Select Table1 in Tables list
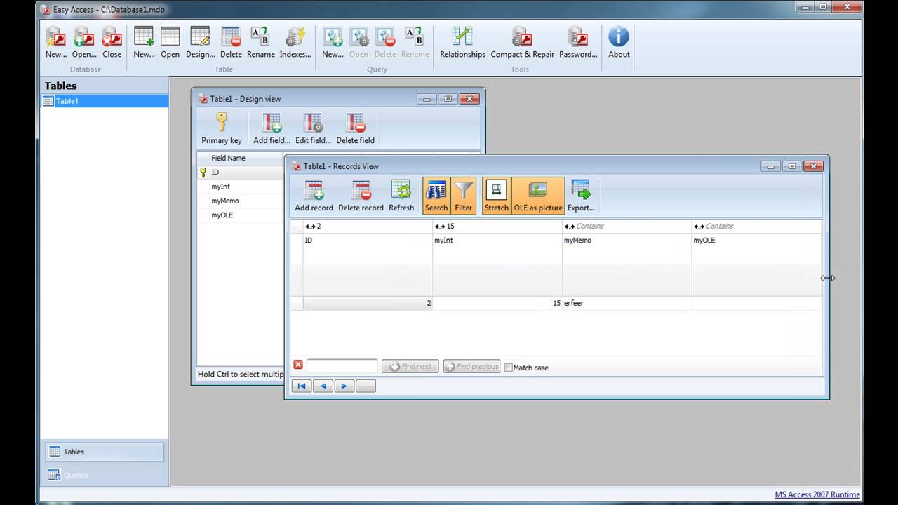The height and width of the screenshot is (505, 898). click(x=104, y=101)
